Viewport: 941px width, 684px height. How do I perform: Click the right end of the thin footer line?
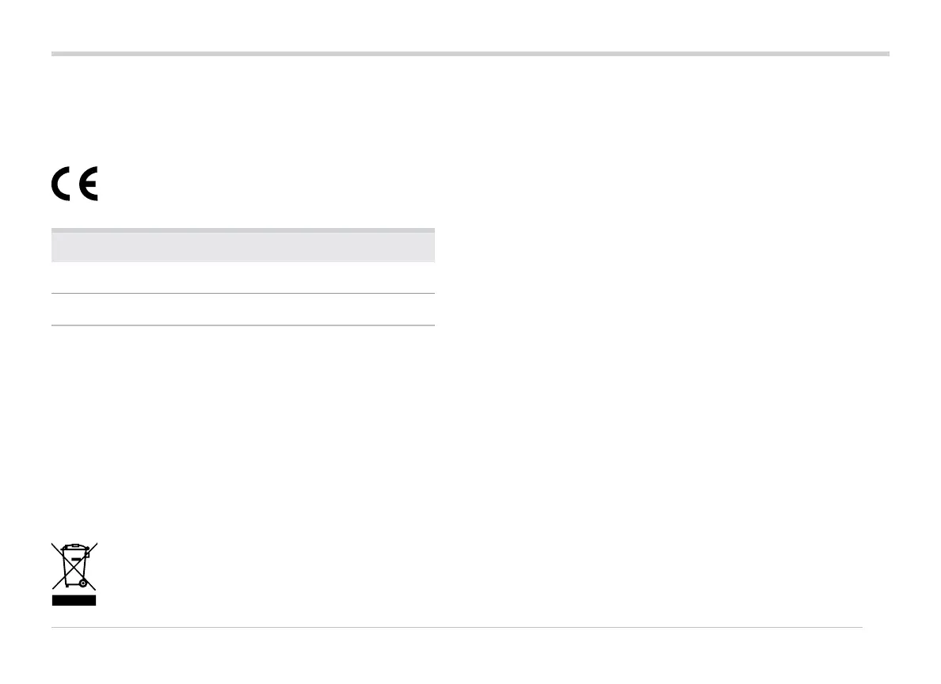click(x=860, y=628)
